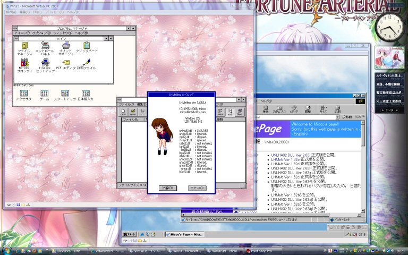The height and width of the screenshot is (255, 408).
Task: Switch to Win98SP1 Virtual PC taskbar button
Action: click(224, 251)
